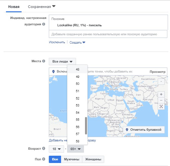Screen dimensions: 170x166
Task: Click the location pin icon beside Включить
Action: (53, 72)
